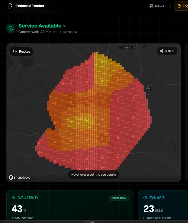Viewport: 188px width, 223px height.
Task: Click the clock rewind icon in Replay
Action: coord(15,51)
